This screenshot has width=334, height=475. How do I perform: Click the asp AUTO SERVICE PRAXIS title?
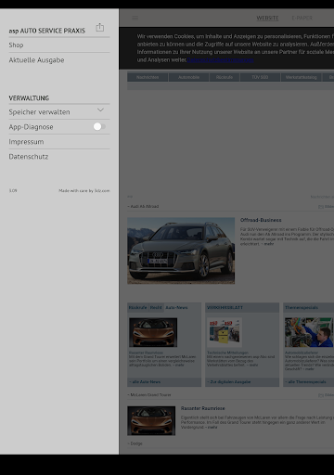click(46, 31)
